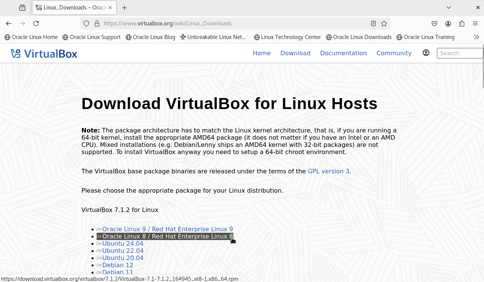
Task: Bookmark this page with star
Action: coord(384,23)
